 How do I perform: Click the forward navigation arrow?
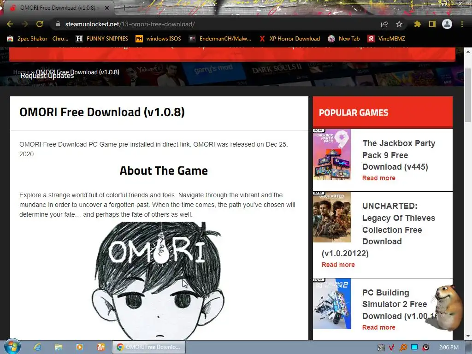point(25,24)
